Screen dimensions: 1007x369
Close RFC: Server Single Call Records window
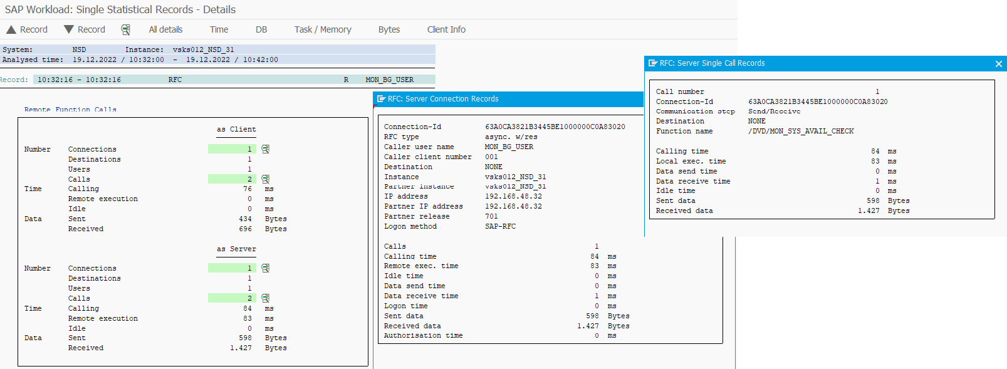pos(999,64)
